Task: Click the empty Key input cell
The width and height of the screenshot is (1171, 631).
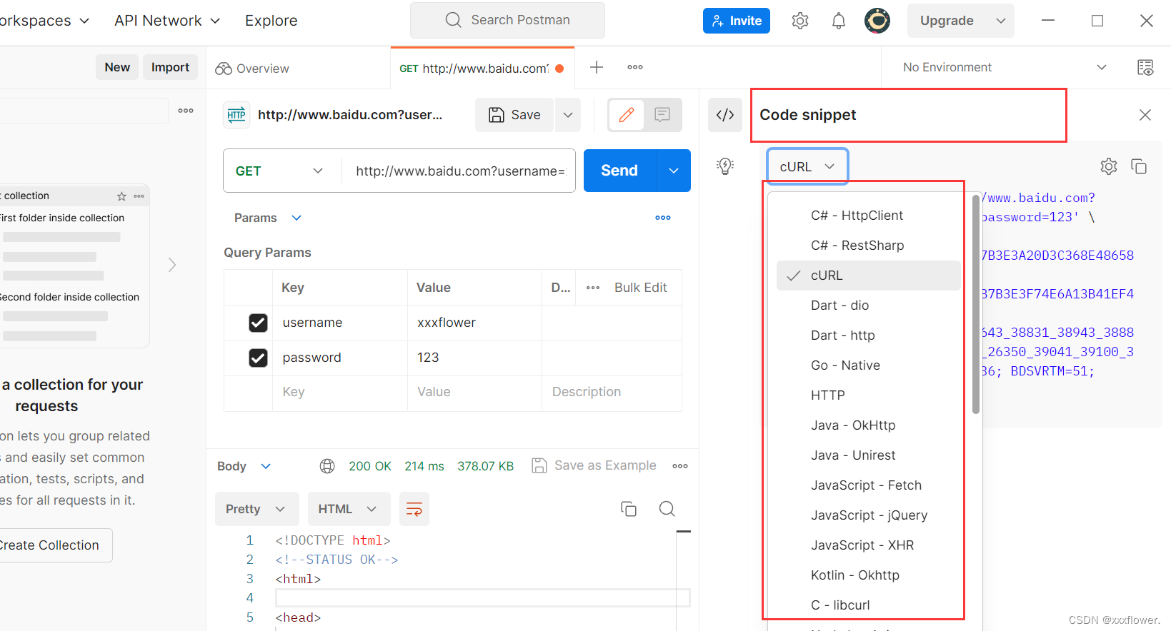Action: click(340, 392)
